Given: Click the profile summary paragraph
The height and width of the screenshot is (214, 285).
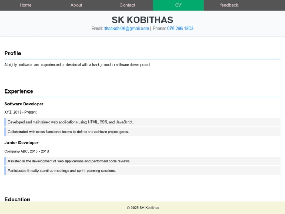Looking at the screenshot, I should tap(79, 65).
